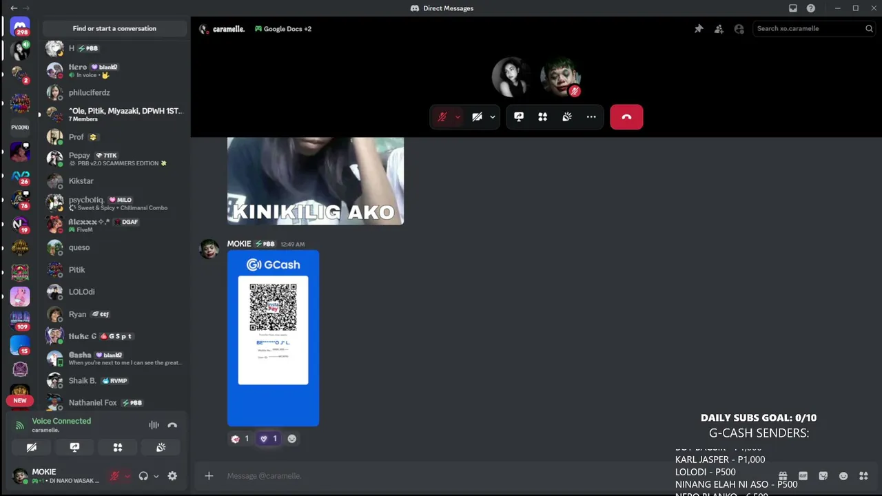The width and height of the screenshot is (882, 496).
Task: Expand output device options beside headphones
Action: pos(156,476)
